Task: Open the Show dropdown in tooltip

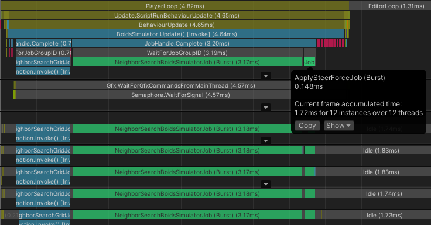Action: (x=338, y=126)
